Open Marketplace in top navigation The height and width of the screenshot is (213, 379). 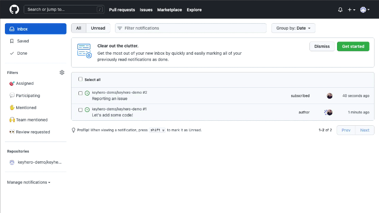click(x=169, y=10)
